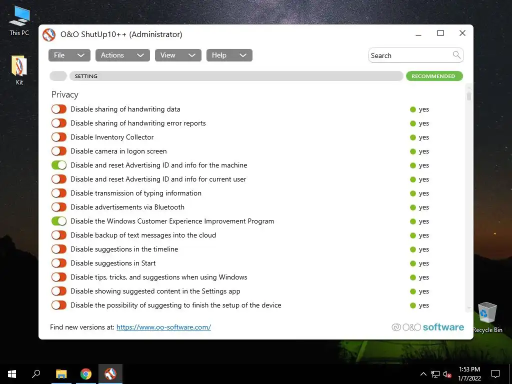Toggle Disable advertisements via Bluetooth
The height and width of the screenshot is (384, 512).
(x=59, y=207)
